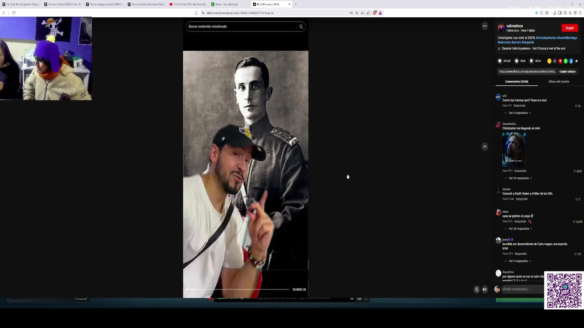
Task: Click the video URL text field
Action: (x=527, y=72)
